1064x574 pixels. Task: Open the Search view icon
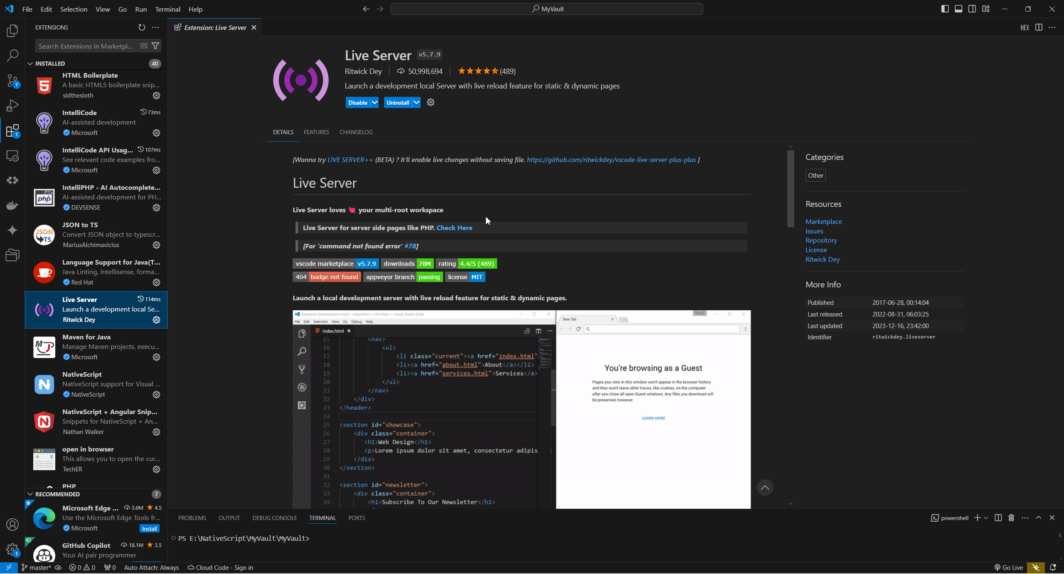[12, 55]
